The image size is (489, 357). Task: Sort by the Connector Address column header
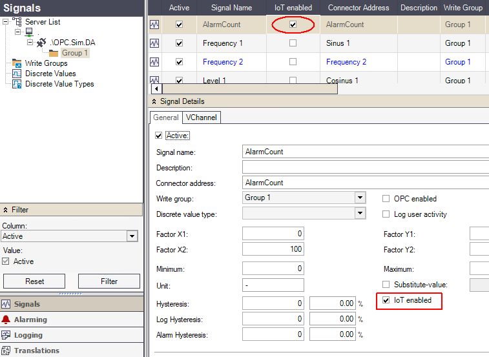pyautogui.click(x=359, y=8)
